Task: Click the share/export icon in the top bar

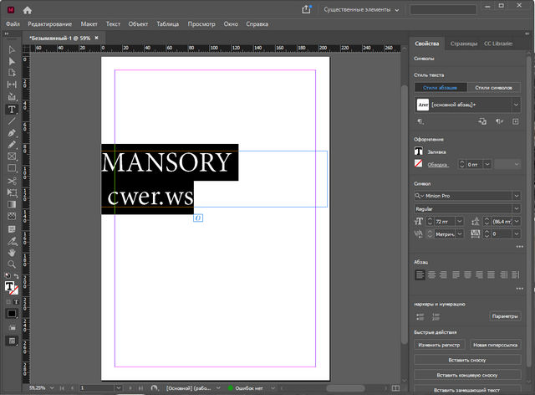Action: pos(305,9)
